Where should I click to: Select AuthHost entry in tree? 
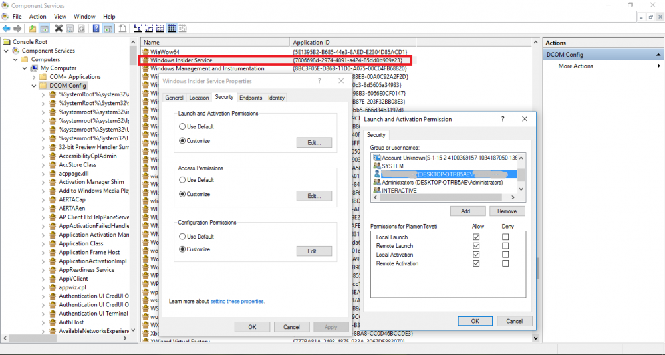(x=71, y=322)
